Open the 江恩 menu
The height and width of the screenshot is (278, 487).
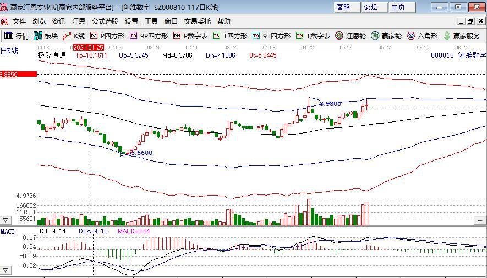pyautogui.click(x=79, y=21)
